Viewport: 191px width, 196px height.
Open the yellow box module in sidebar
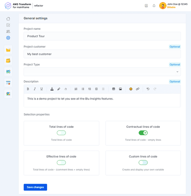(x=8, y=50)
